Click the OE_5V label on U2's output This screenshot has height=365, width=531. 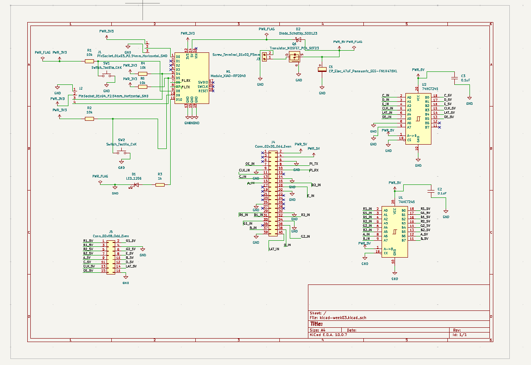click(x=448, y=117)
